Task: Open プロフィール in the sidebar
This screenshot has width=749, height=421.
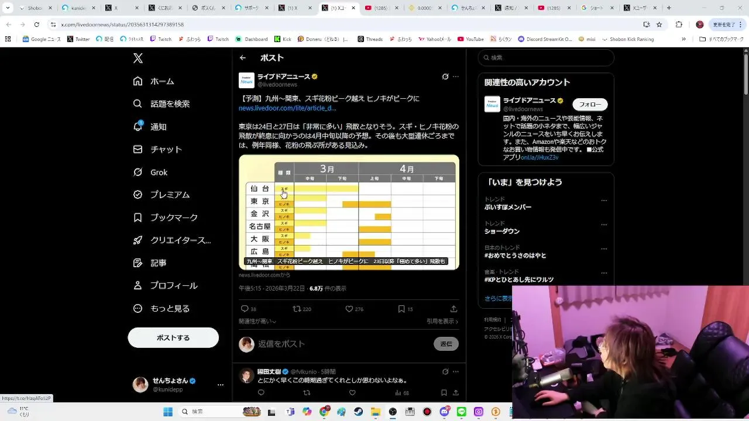Action: (165, 286)
